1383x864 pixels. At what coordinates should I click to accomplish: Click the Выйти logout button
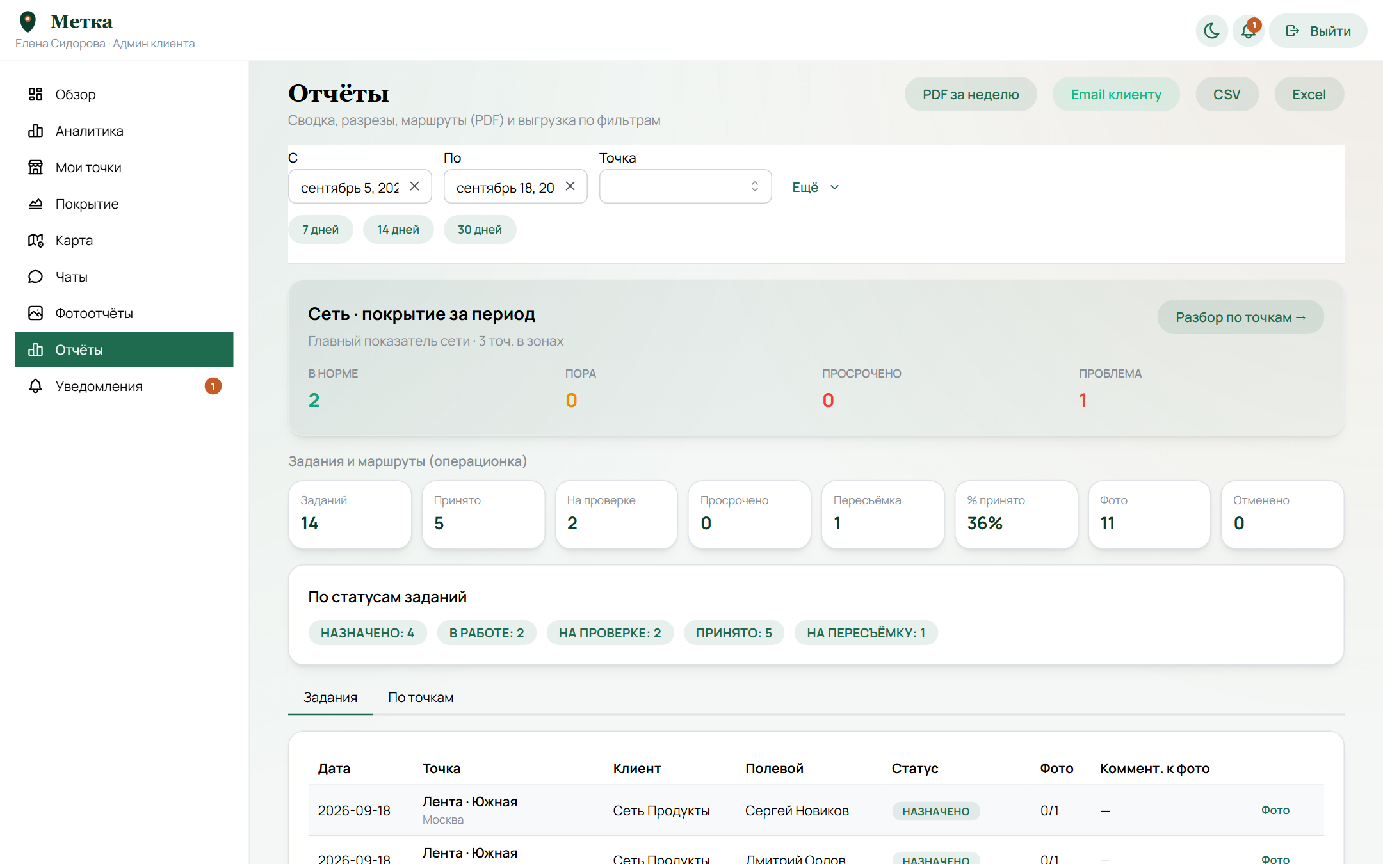tap(1318, 31)
